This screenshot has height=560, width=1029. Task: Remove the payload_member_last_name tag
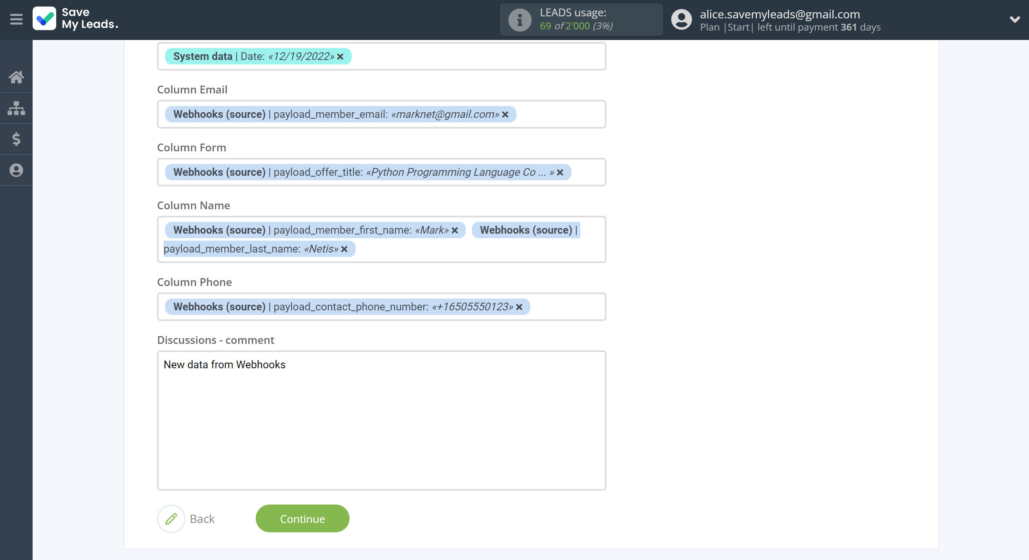344,249
